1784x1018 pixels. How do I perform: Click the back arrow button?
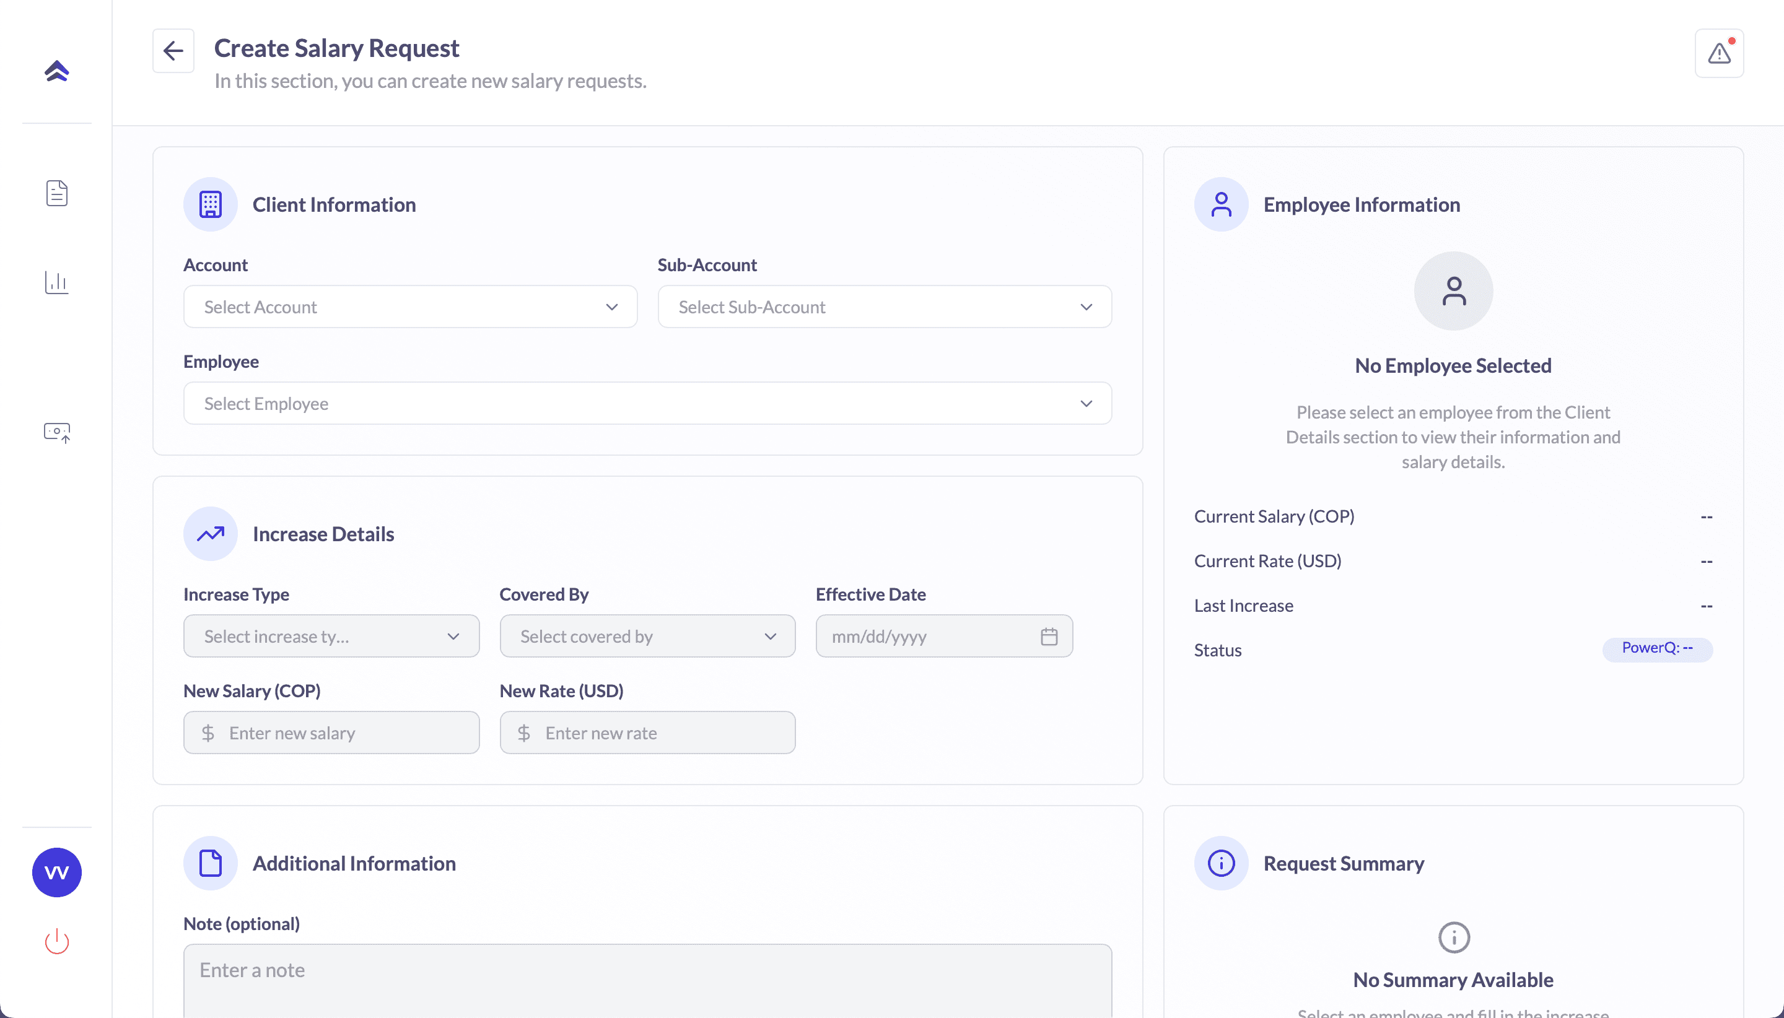point(173,50)
